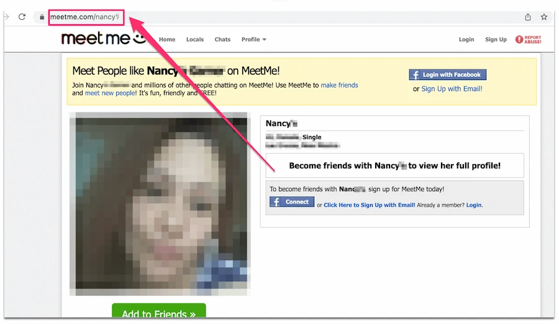
Task: Click the pixelated profile photo
Action: (x=160, y=204)
